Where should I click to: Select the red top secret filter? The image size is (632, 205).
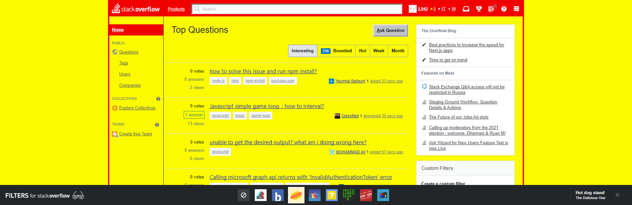(x=366, y=195)
